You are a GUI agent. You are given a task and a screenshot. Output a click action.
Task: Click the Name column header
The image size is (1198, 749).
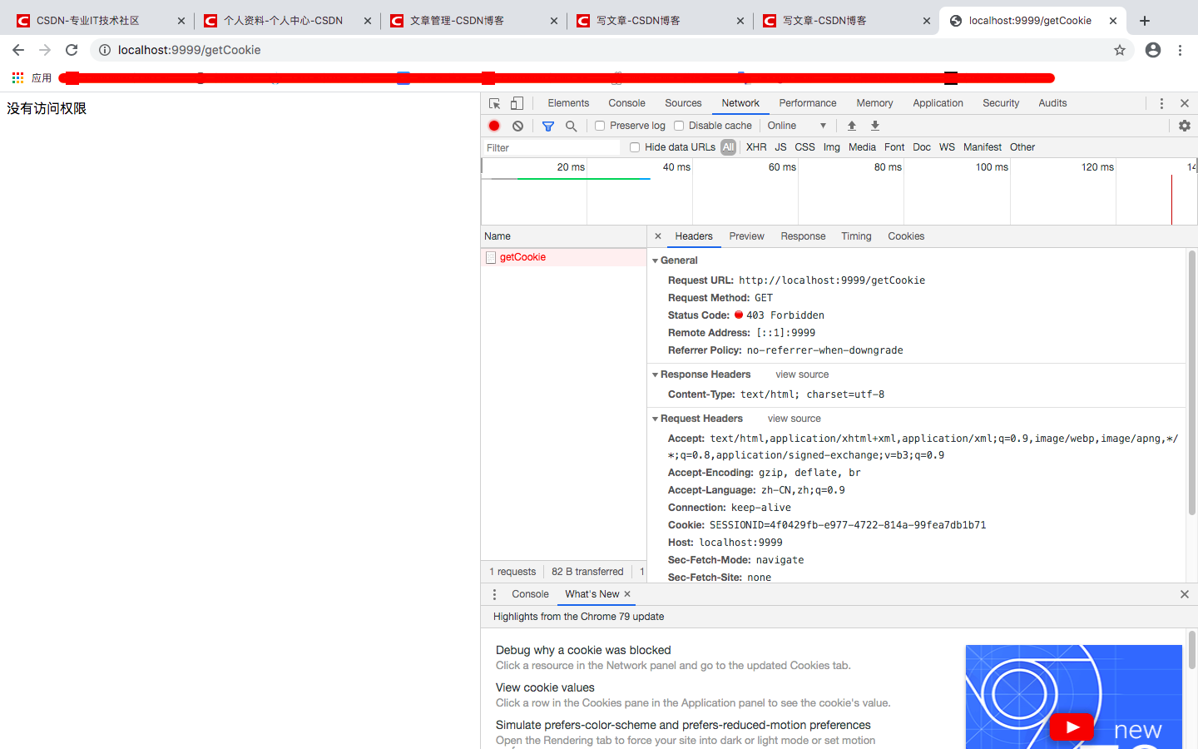point(564,236)
